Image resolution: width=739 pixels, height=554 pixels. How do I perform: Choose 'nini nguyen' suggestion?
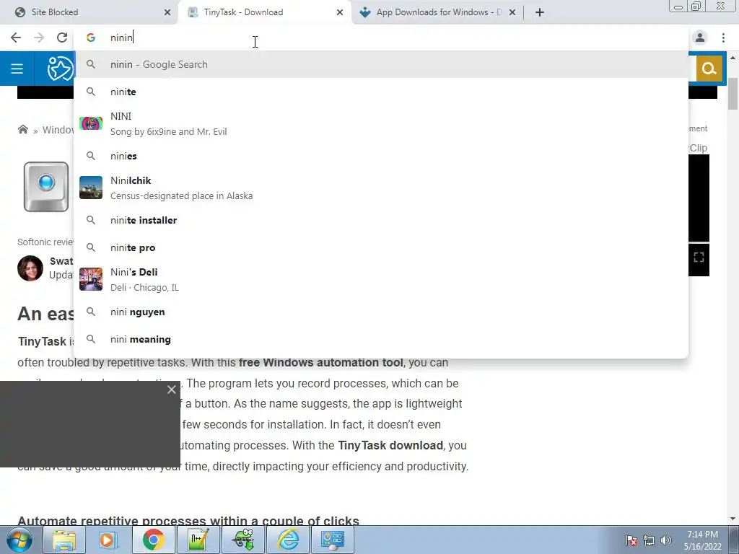381,312
